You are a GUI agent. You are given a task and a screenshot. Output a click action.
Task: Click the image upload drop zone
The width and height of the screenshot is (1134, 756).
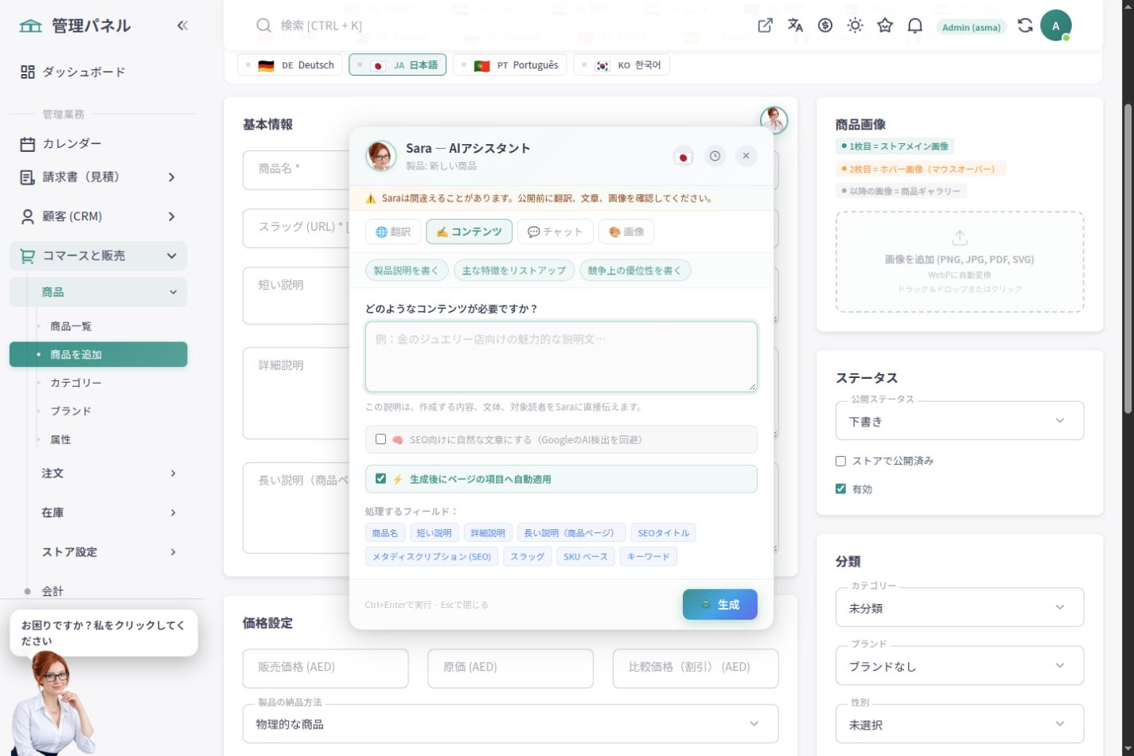960,262
